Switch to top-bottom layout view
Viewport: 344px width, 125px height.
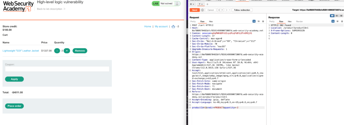[337, 16]
